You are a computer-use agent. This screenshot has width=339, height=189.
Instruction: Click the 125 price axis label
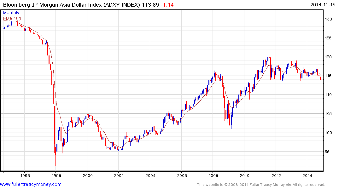click(329, 38)
